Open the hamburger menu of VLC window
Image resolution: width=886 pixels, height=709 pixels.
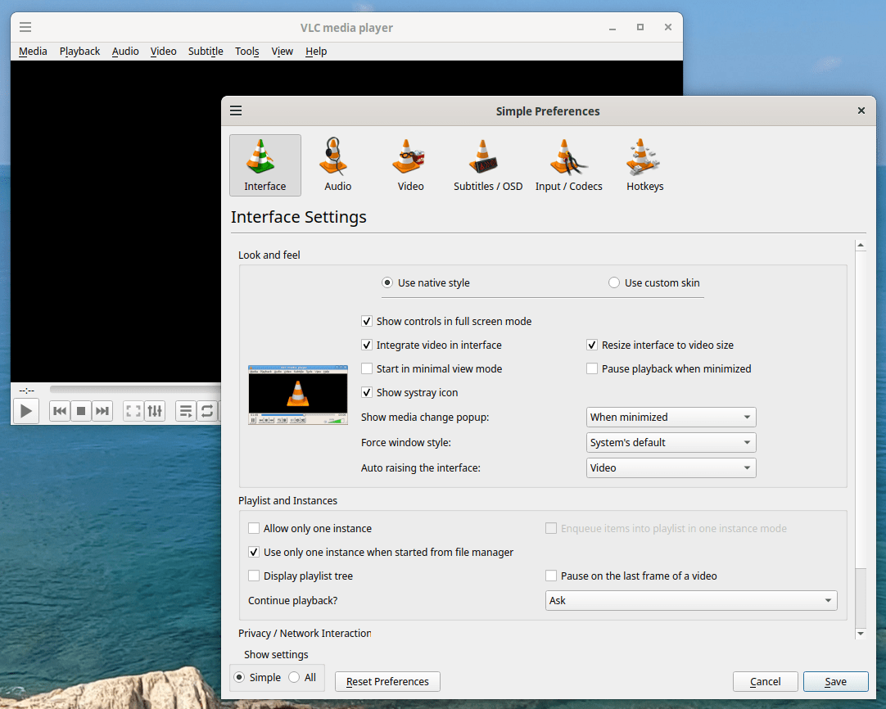coord(25,27)
